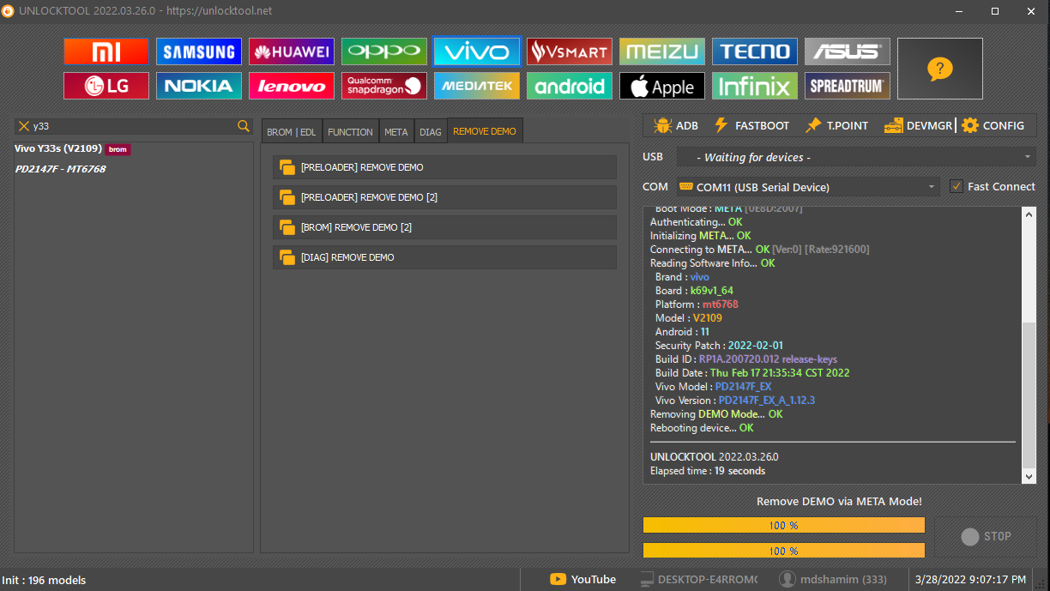Click the log scrollbar thumb

click(1029, 395)
